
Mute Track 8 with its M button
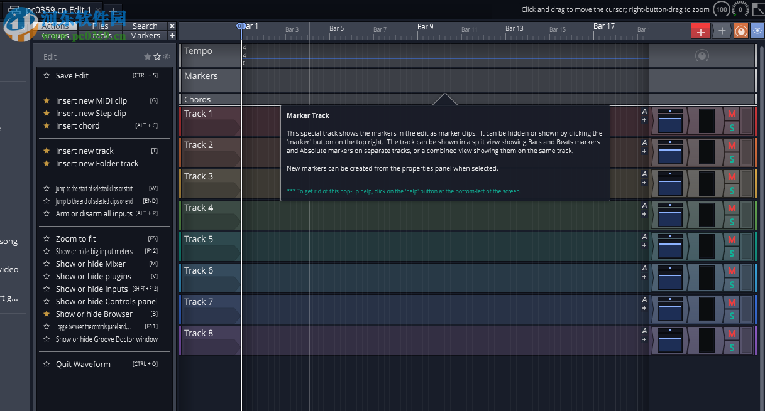[x=731, y=334]
